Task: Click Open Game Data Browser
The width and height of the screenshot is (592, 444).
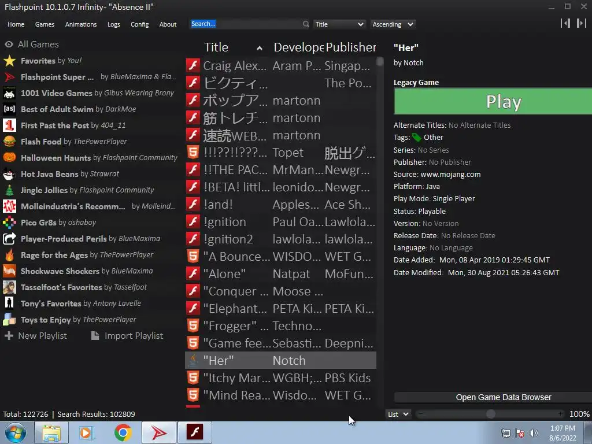Action: pyautogui.click(x=493, y=397)
